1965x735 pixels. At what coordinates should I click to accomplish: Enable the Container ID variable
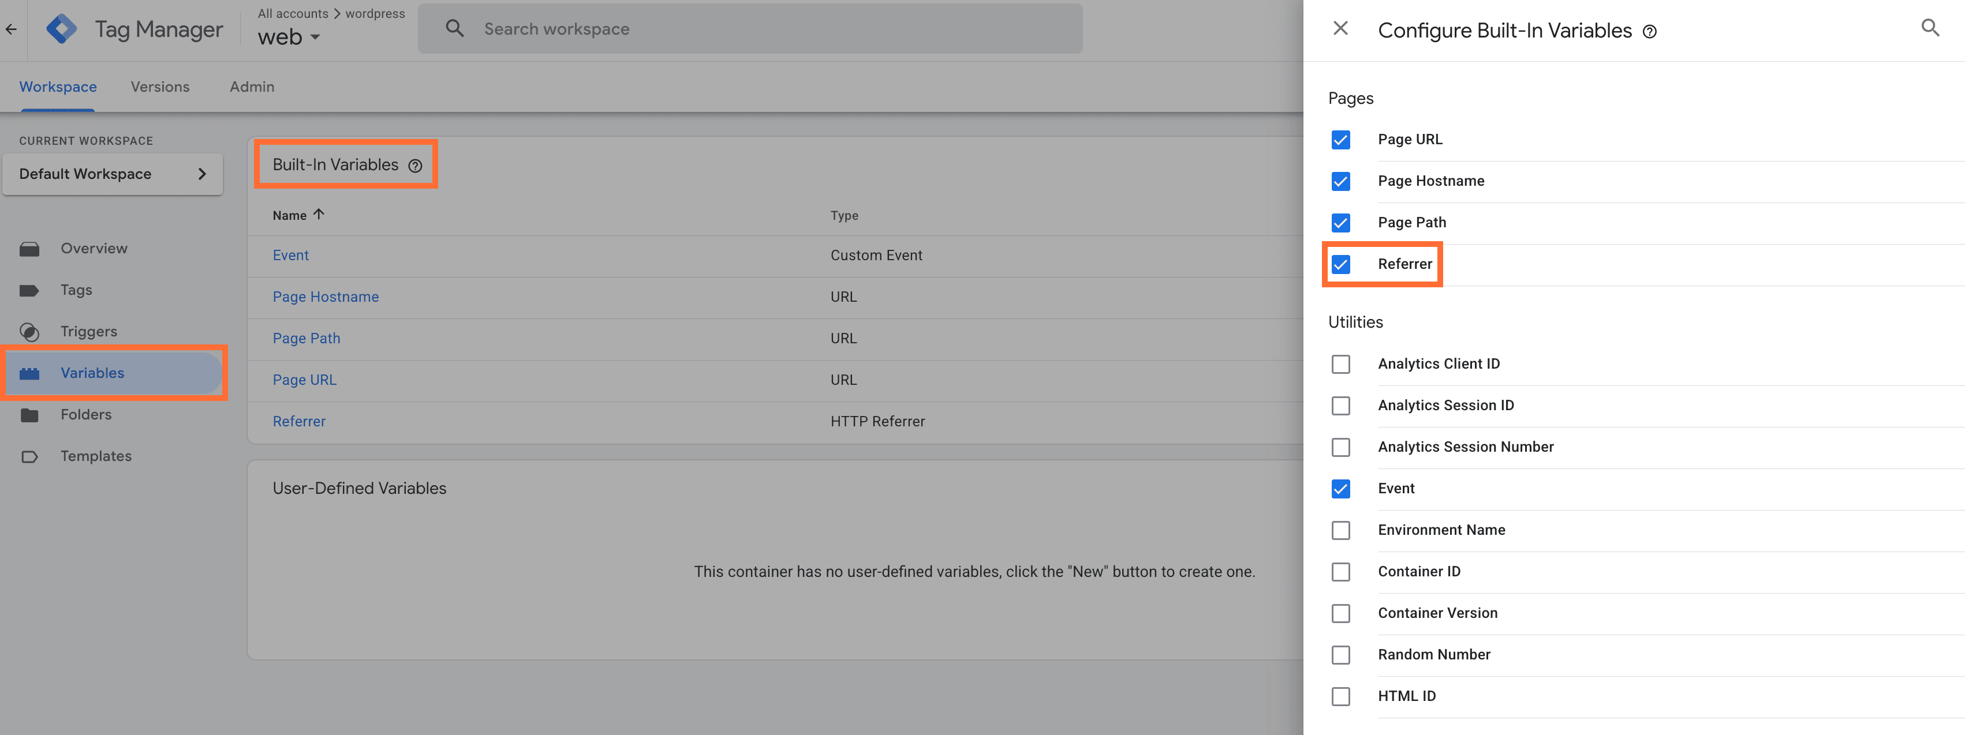coord(1340,571)
